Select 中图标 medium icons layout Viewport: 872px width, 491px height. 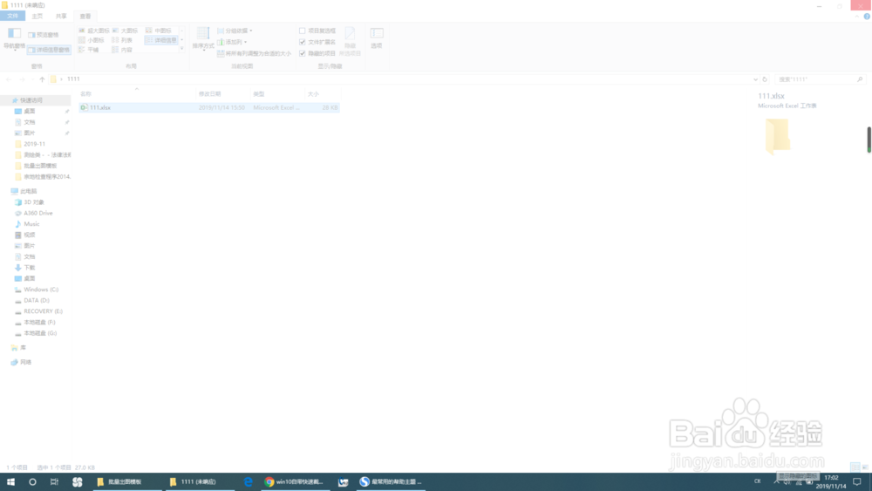[x=159, y=31]
